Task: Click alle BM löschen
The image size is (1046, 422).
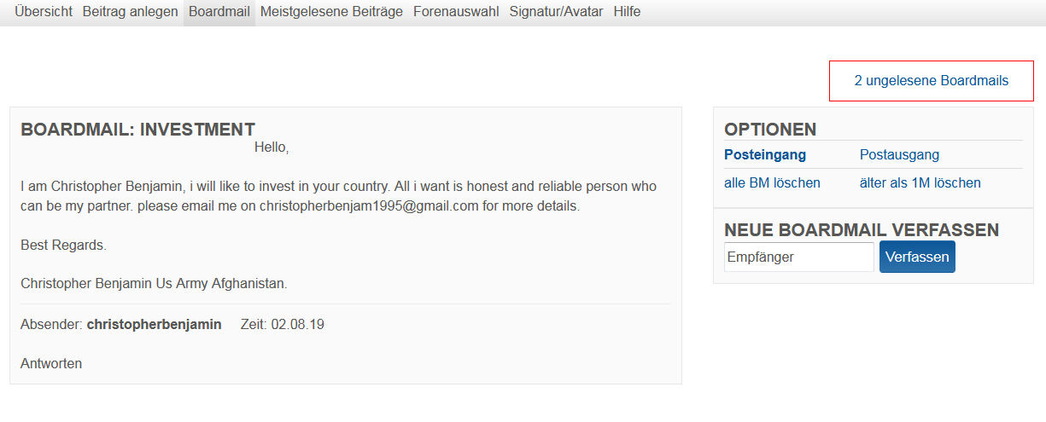Action: point(772,182)
